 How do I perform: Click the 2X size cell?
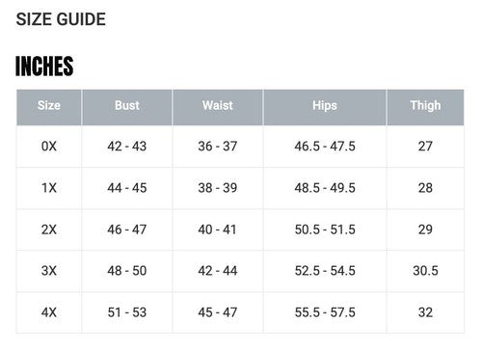(x=49, y=229)
